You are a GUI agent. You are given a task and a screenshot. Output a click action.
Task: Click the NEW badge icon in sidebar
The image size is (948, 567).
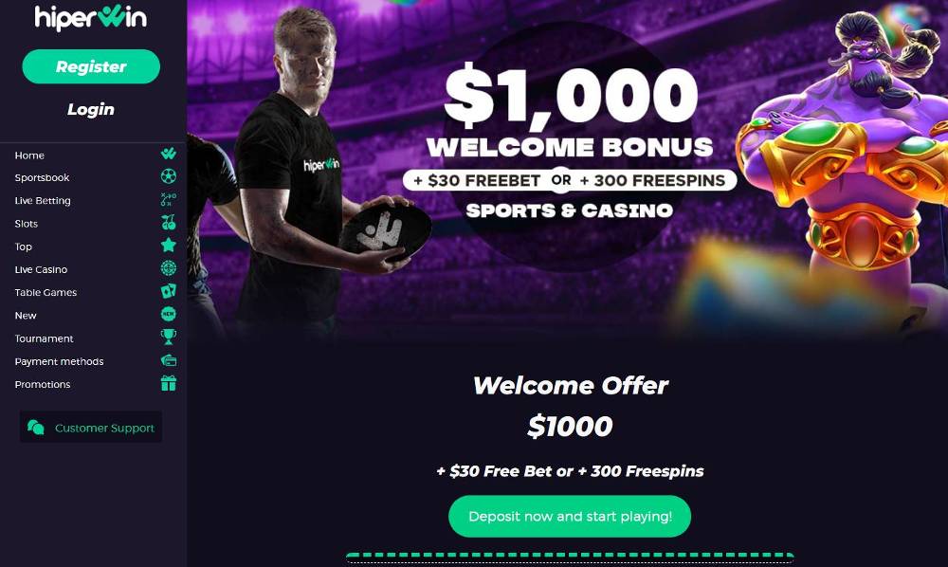tap(169, 314)
